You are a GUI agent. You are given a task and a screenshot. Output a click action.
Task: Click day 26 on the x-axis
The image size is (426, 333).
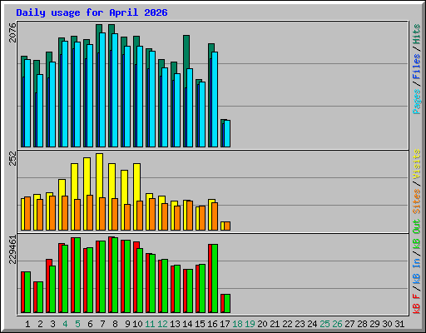[337, 324]
